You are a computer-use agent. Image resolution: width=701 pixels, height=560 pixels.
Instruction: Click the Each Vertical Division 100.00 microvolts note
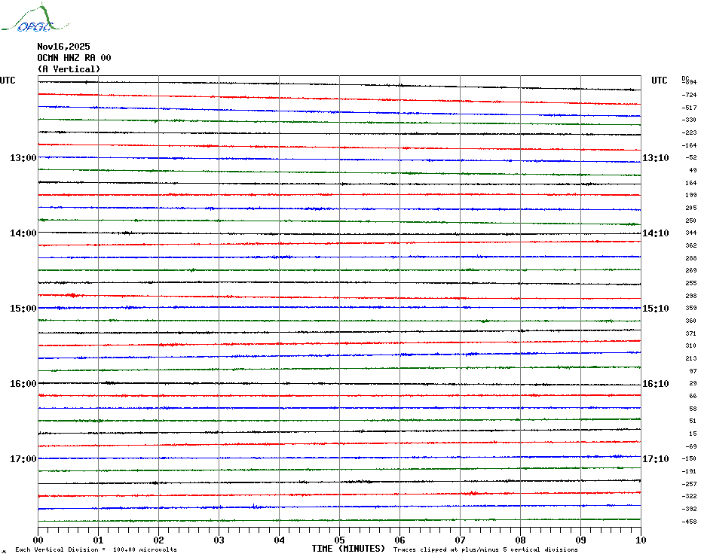[96, 549]
